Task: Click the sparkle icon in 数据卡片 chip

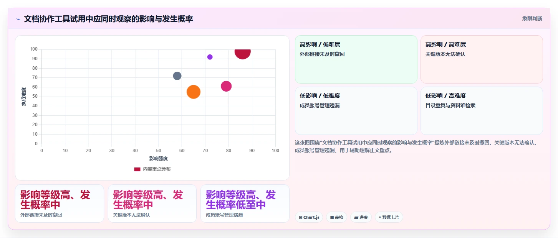Action: coord(380,217)
